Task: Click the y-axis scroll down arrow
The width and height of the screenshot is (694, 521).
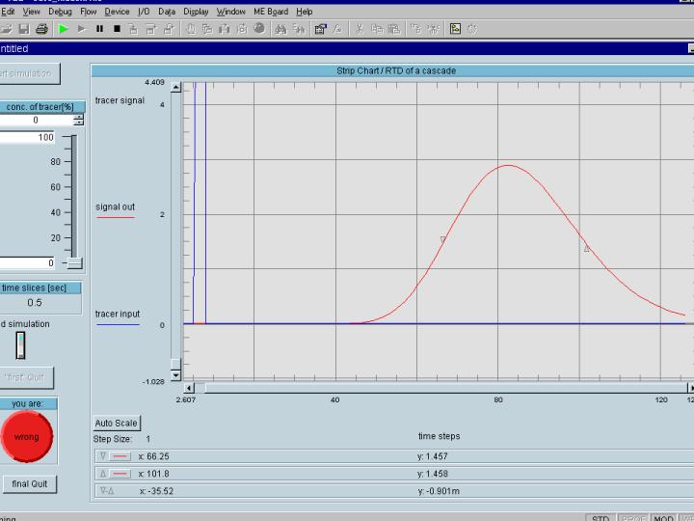Action: 175,374
